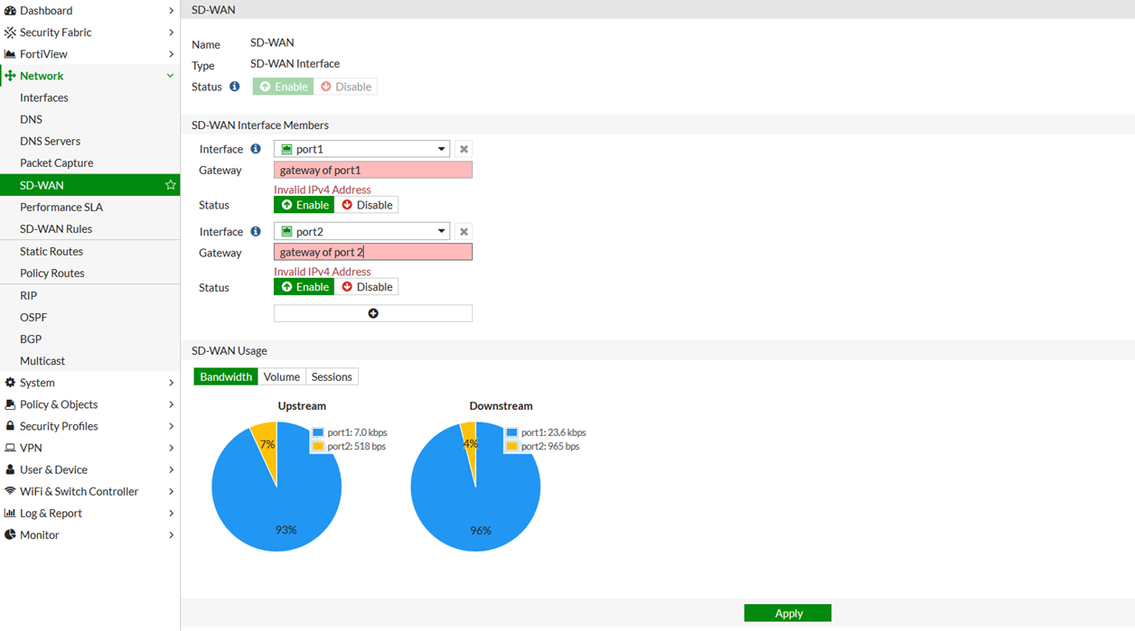
Task: Click the plus icon to add member
Action: click(x=372, y=313)
